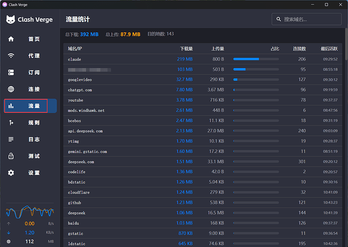This screenshot has width=348, height=247.
Task: Select the codelife domain row
Action: point(203,172)
